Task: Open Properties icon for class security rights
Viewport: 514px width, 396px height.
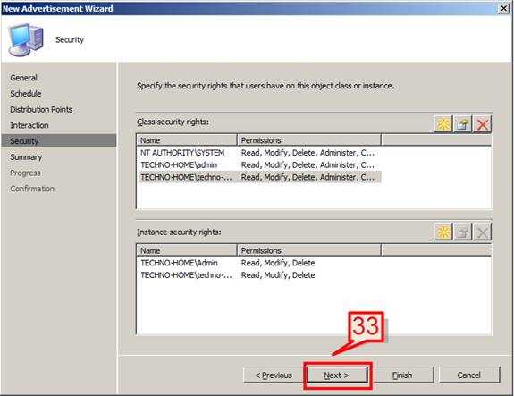Action: (462, 124)
